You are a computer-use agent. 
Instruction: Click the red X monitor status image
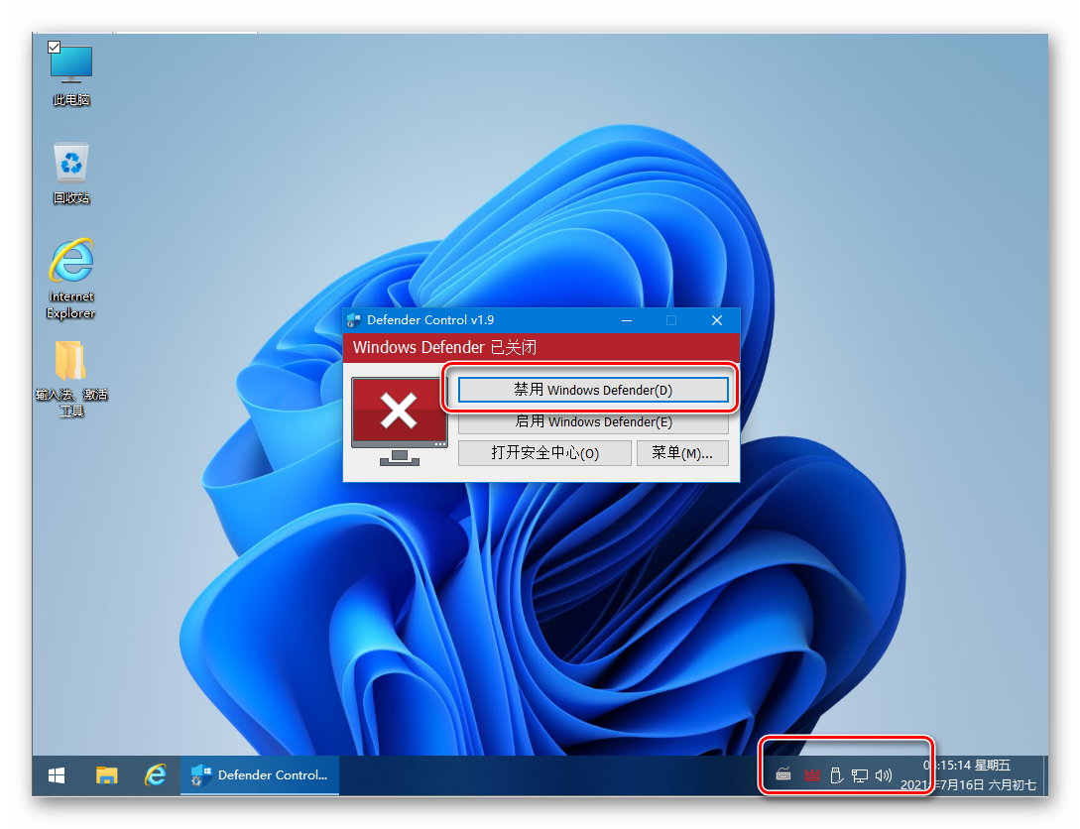click(x=400, y=420)
